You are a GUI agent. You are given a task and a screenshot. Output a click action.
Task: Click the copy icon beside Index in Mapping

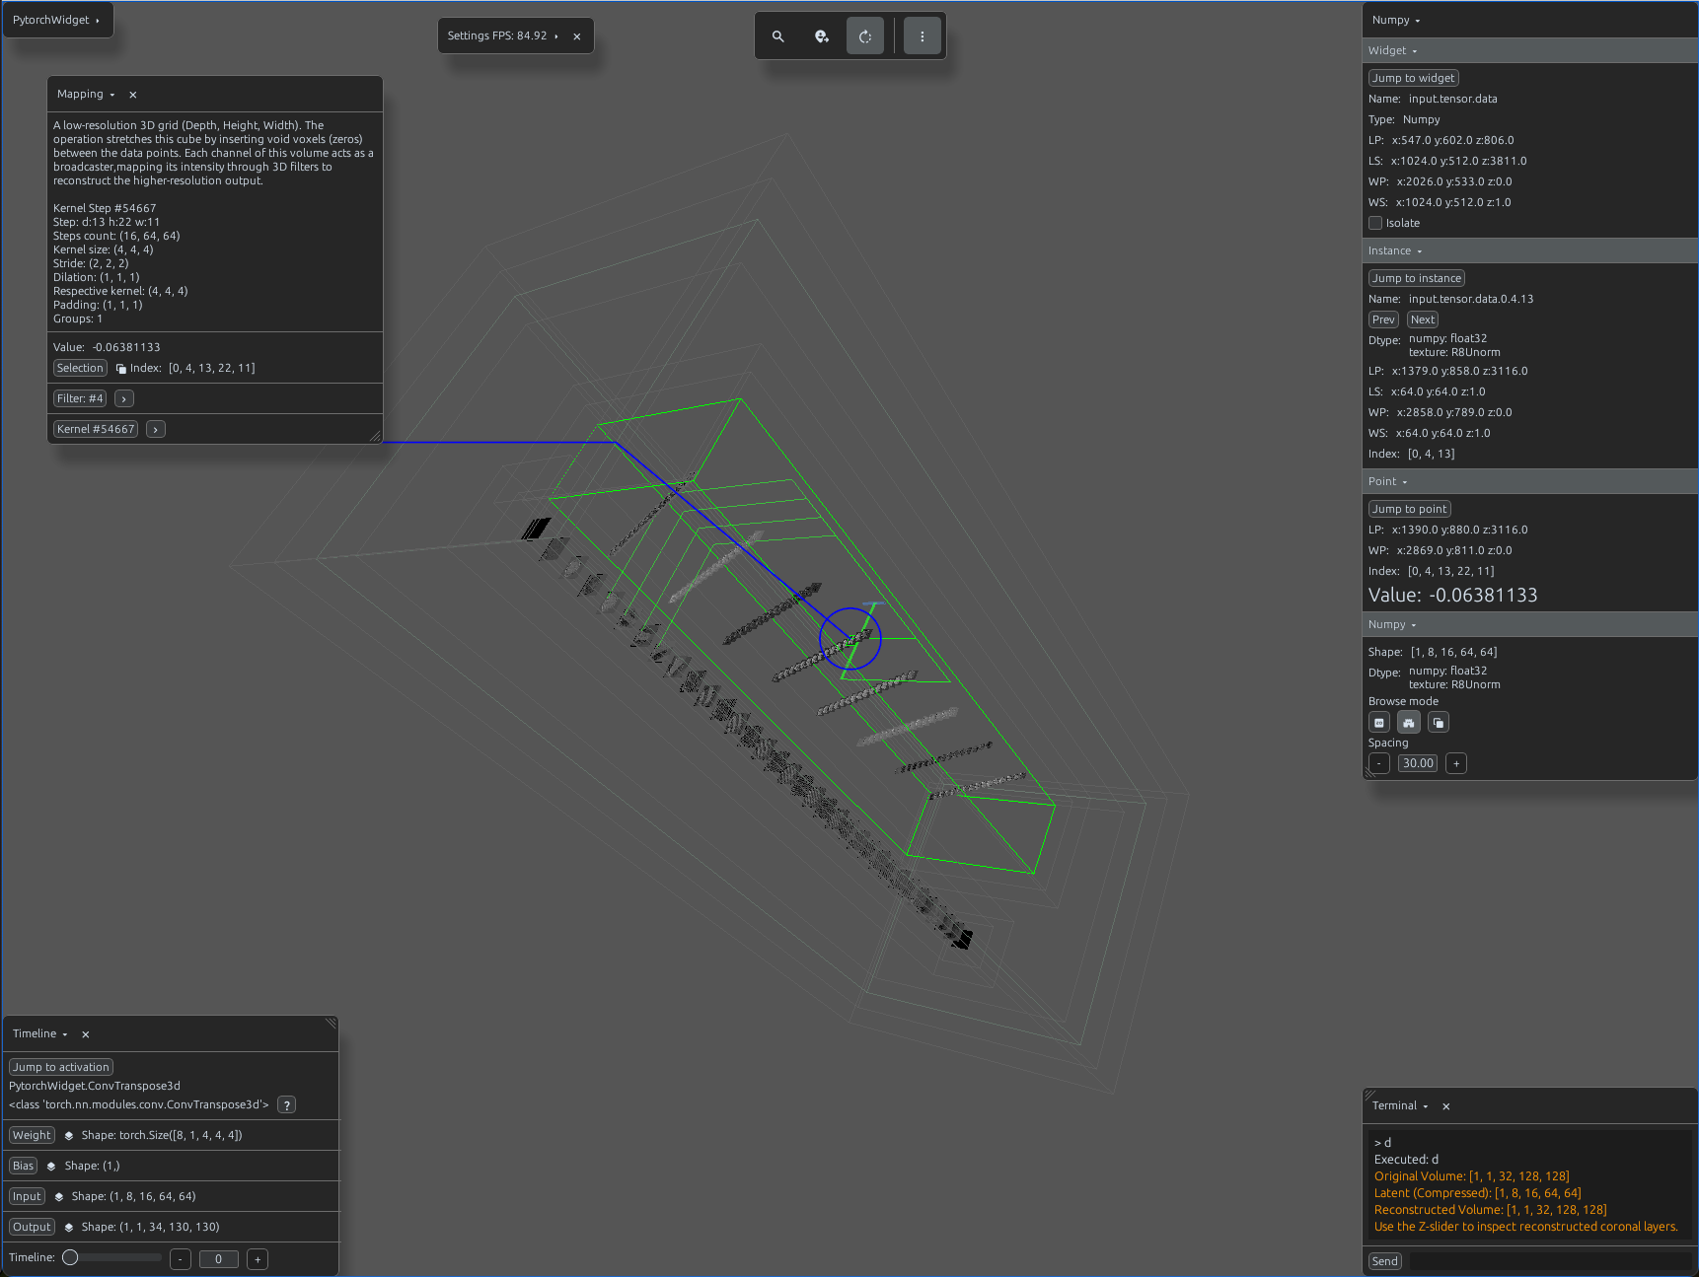click(x=121, y=369)
